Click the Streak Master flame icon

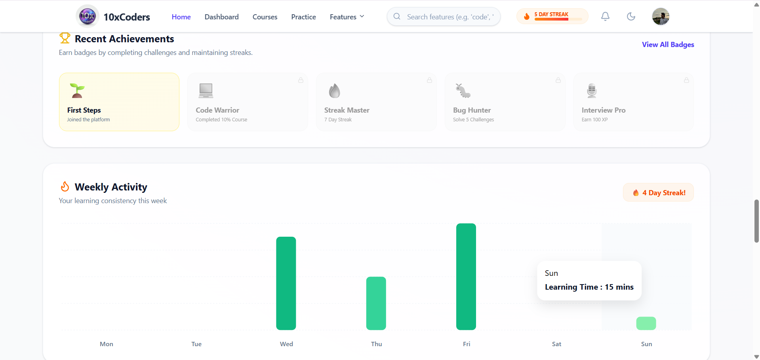click(x=335, y=90)
